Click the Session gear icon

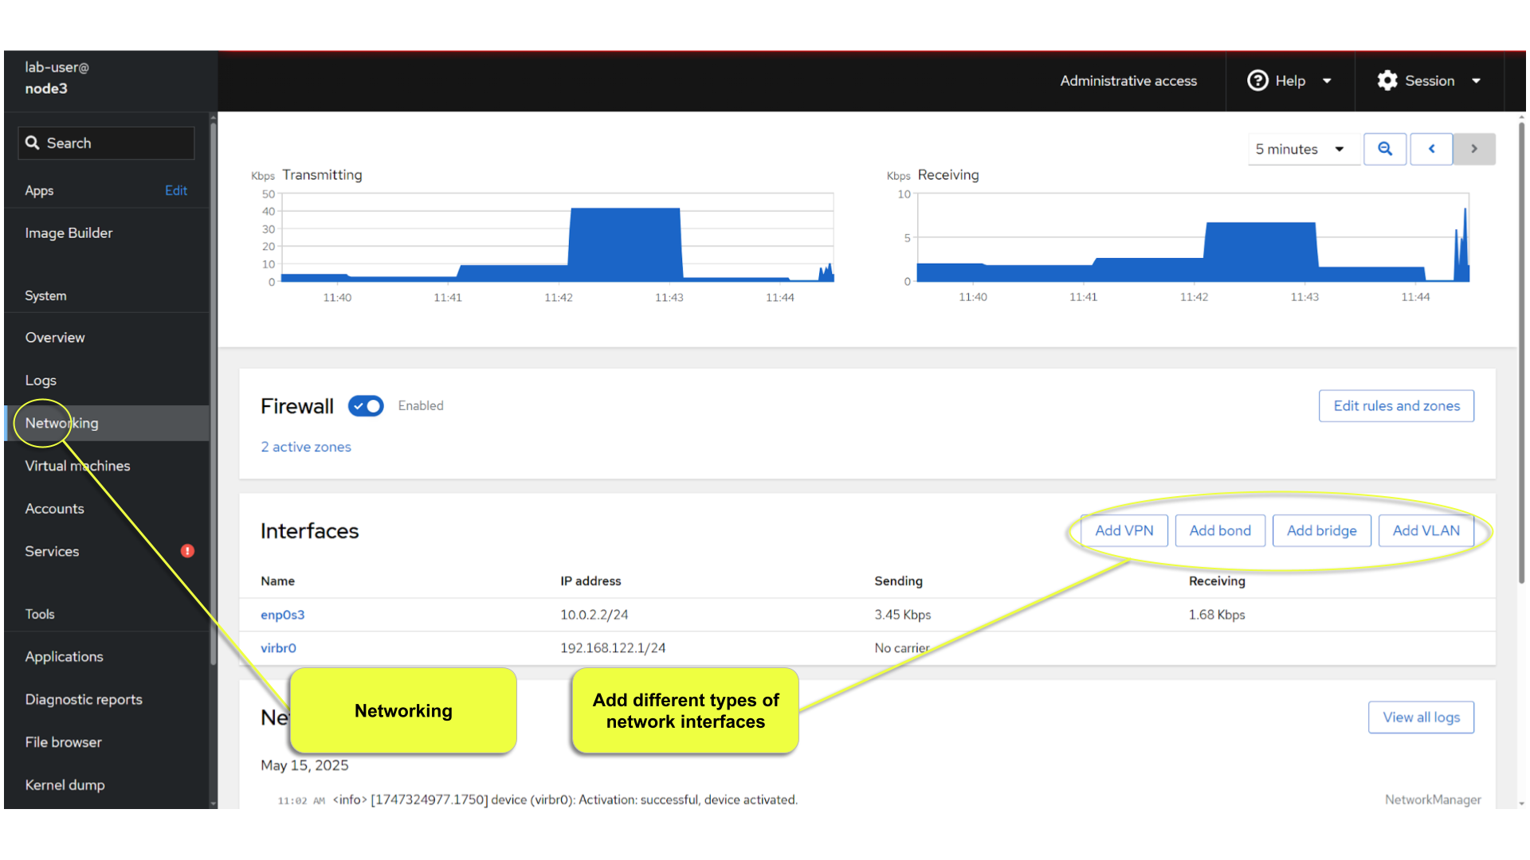coord(1387,80)
